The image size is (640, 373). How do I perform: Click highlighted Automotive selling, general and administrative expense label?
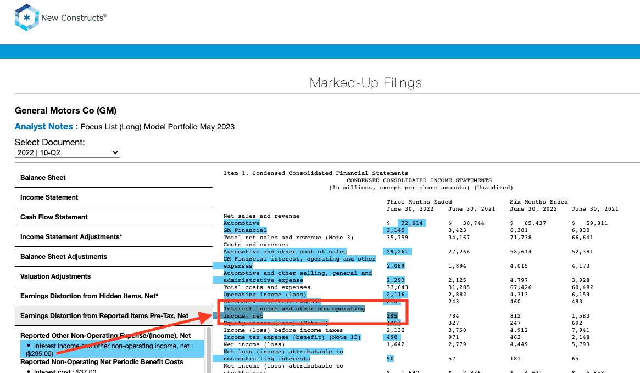click(x=298, y=277)
